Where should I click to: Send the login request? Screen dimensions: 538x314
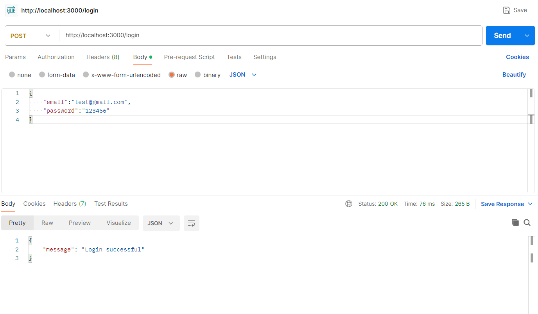(502, 35)
